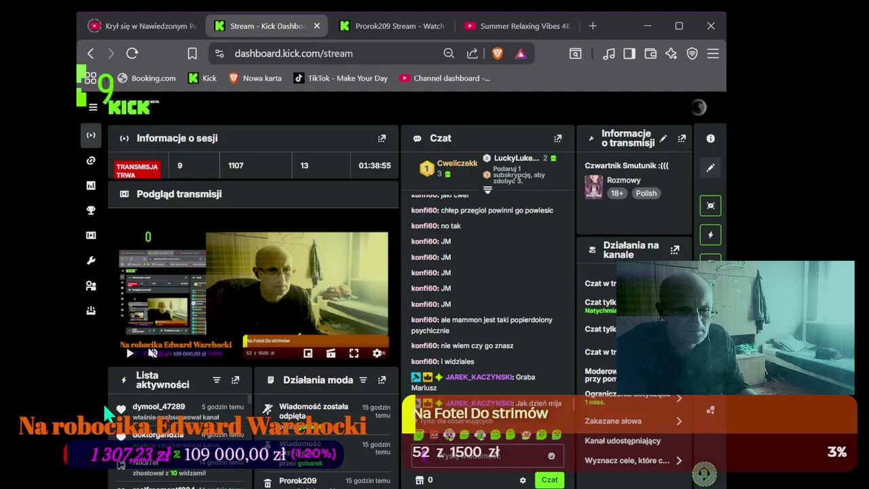Pop out the Czat panel
This screenshot has height=489, width=869.
coord(557,139)
